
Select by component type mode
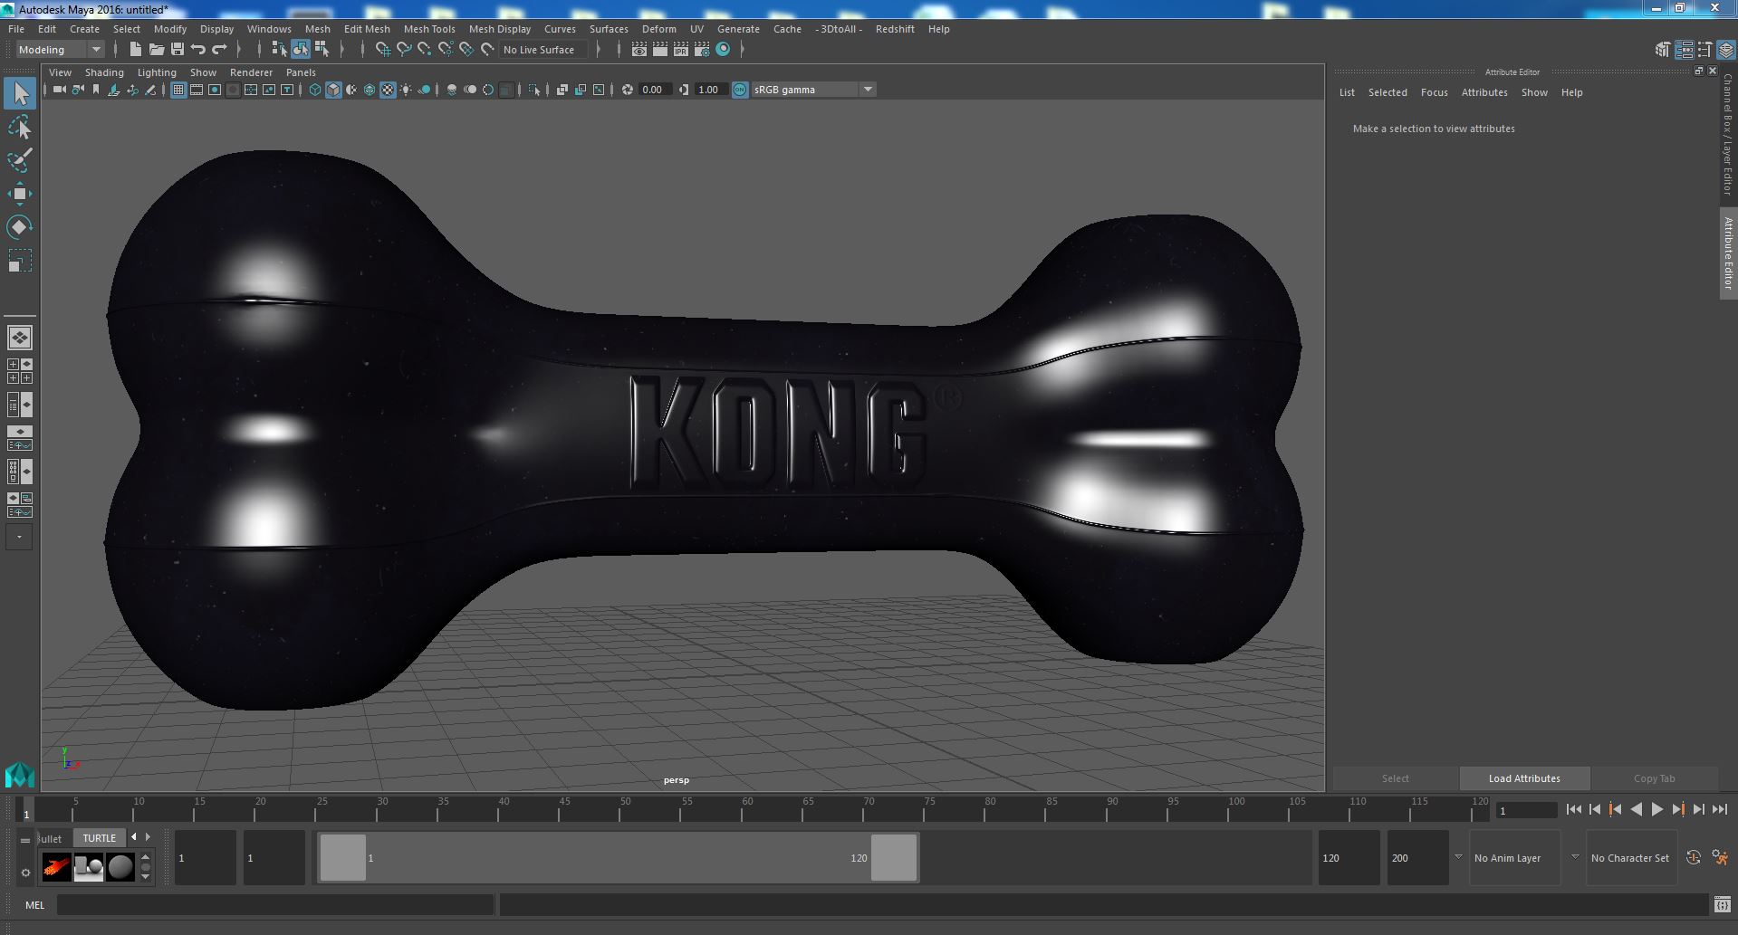tap(321, 49)
